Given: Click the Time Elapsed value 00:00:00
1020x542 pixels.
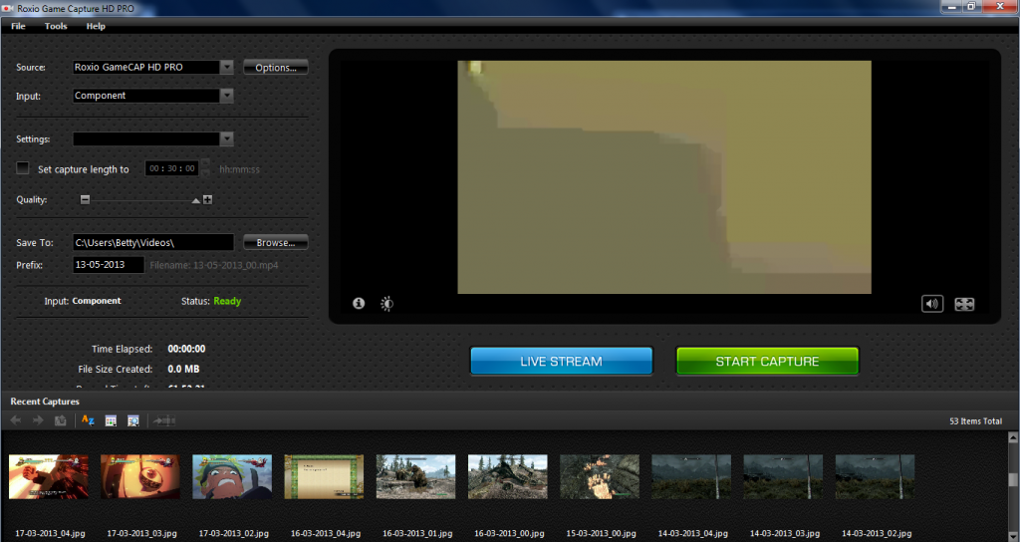Looking at the screenshot, I should (x=186, y=349).
